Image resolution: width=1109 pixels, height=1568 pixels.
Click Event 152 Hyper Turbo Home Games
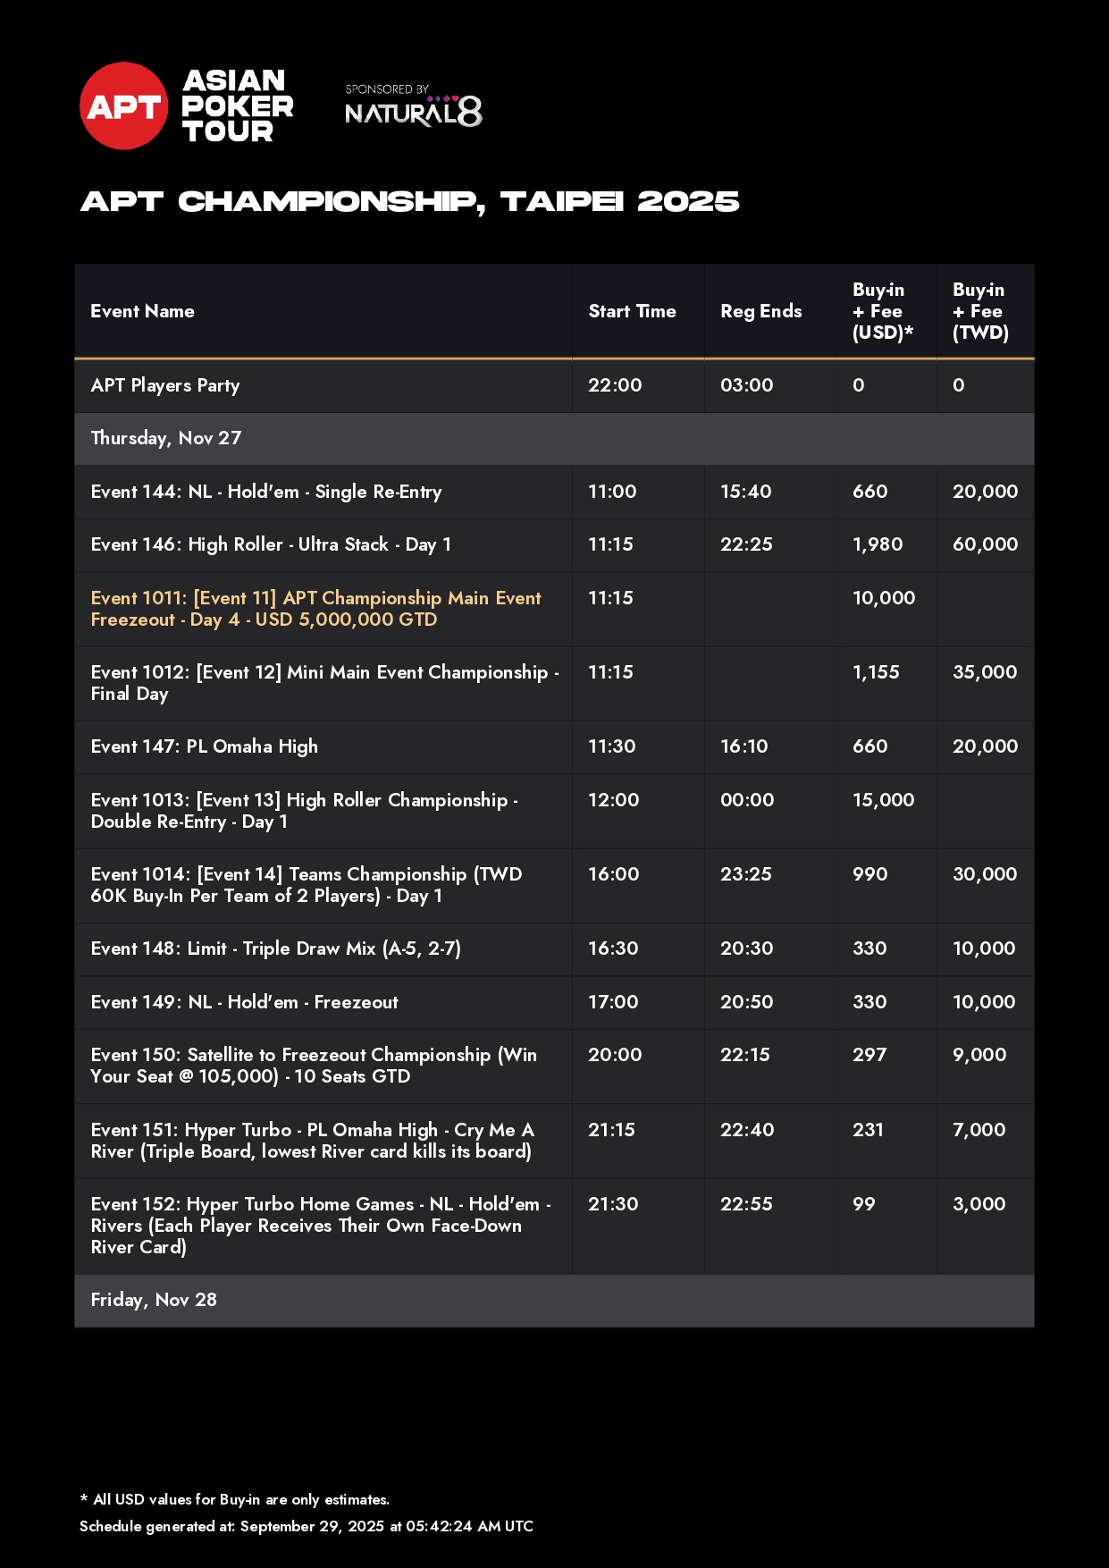click(320, 1225)
